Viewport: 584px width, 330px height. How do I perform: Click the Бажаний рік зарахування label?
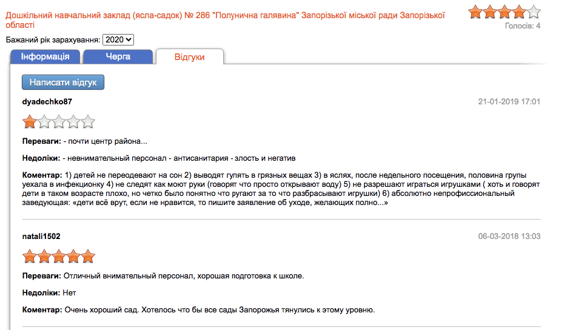(53, 39)
